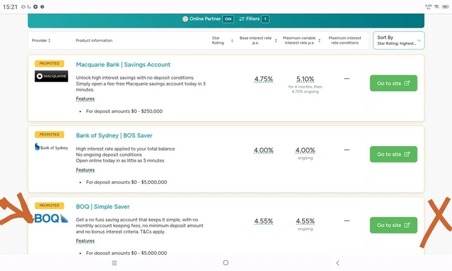Screen dimensions: 452x271
Task: Open Bank of Sydney BOS Saver link
Action: coord(114,135)
